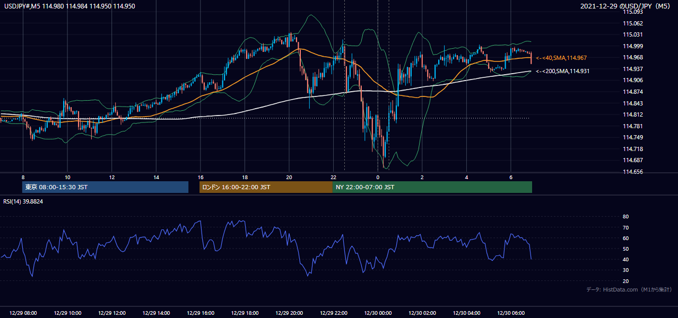Click the RSI scale value 70

626,227
